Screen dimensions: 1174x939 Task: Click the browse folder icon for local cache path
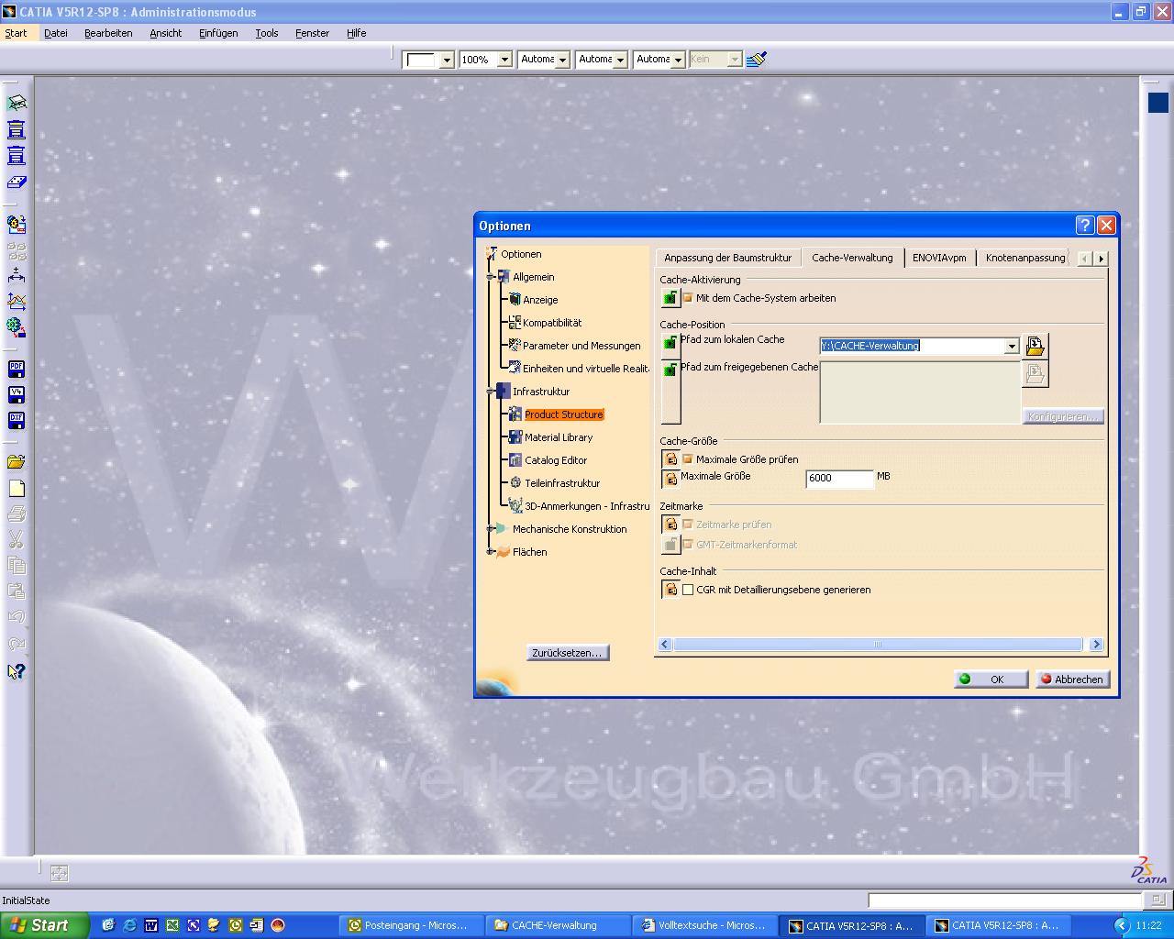tap(1035, 346)
